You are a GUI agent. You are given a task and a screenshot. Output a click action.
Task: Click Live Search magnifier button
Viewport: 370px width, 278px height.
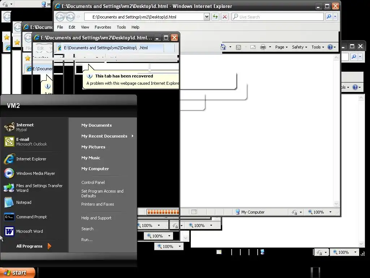point(329,17)
